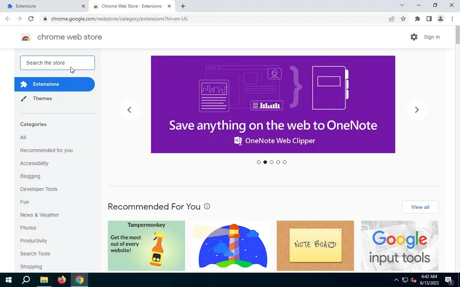The height and width of the screenshot is (287, 460).
Task: Open the tab search chevron
Action: tap(402, 5)
